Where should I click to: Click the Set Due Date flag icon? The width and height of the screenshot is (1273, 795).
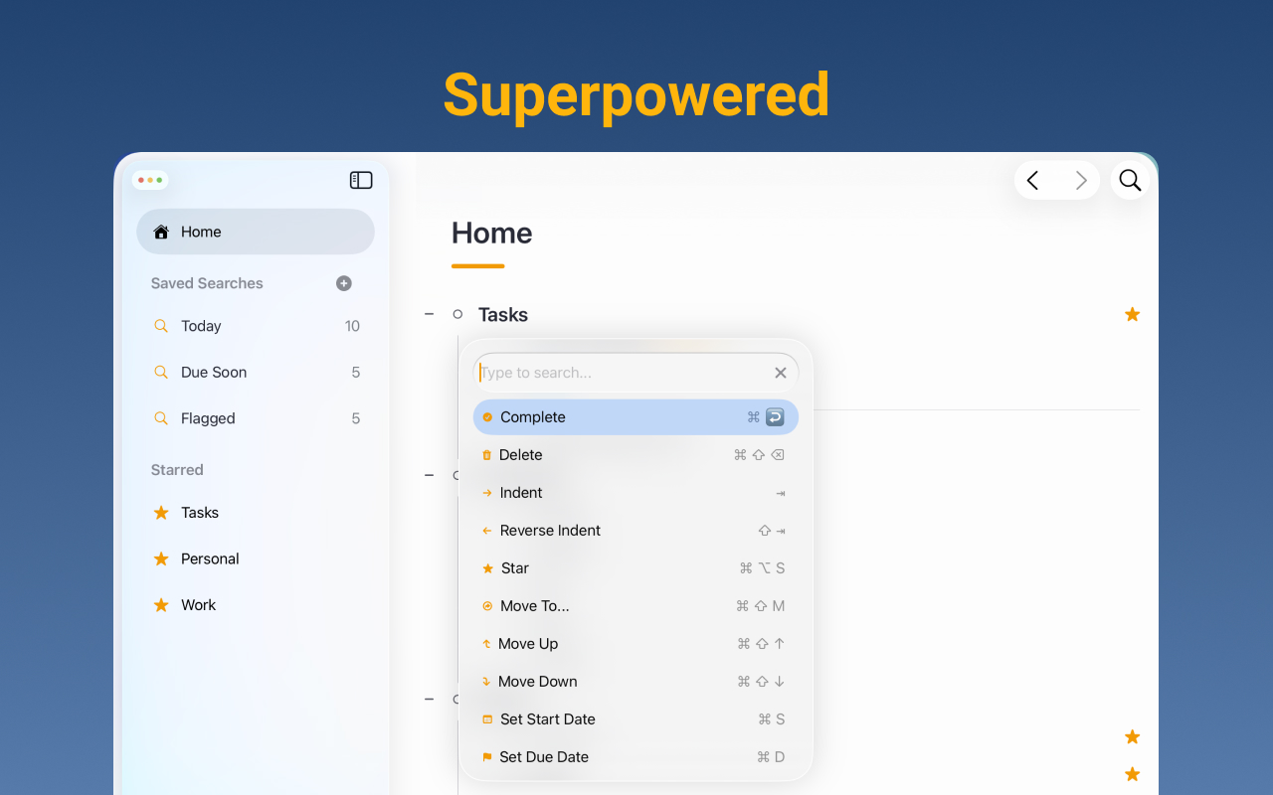pyautogui.click(x=487, y=757)
